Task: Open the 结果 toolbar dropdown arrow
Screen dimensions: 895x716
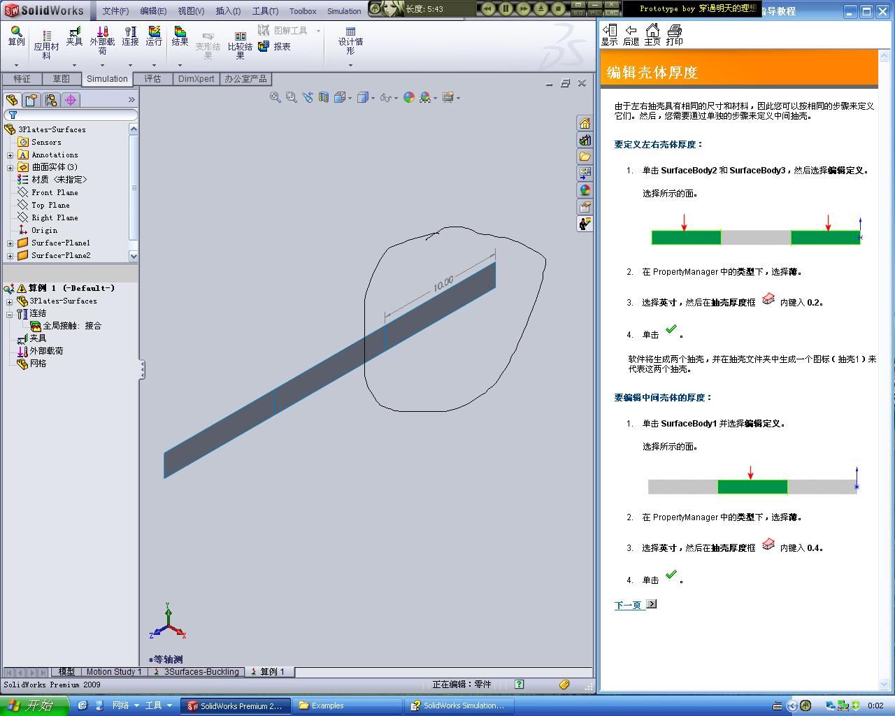Action: (180, 65)
